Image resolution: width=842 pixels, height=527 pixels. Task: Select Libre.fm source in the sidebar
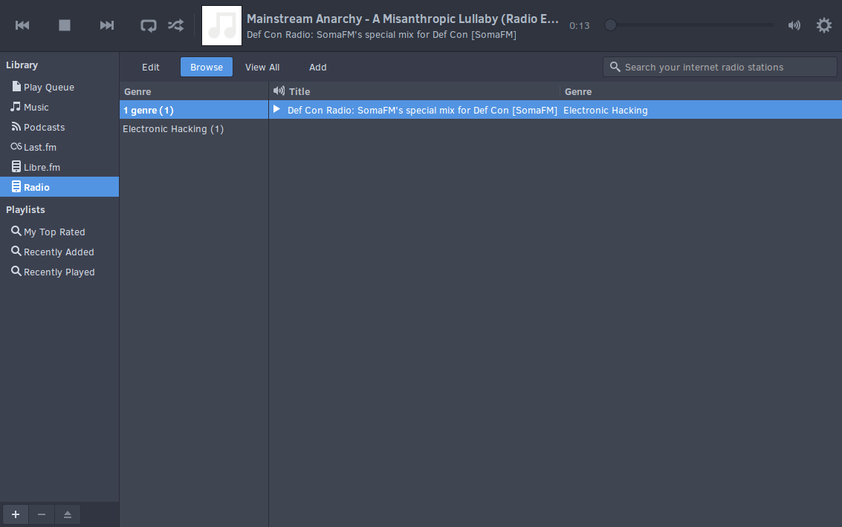(x=59, y=167)
